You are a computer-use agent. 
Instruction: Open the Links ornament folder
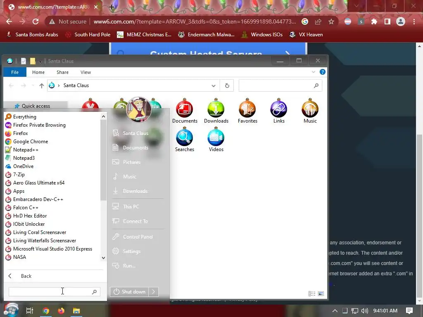pyautogui.click(x=279, y=111)
